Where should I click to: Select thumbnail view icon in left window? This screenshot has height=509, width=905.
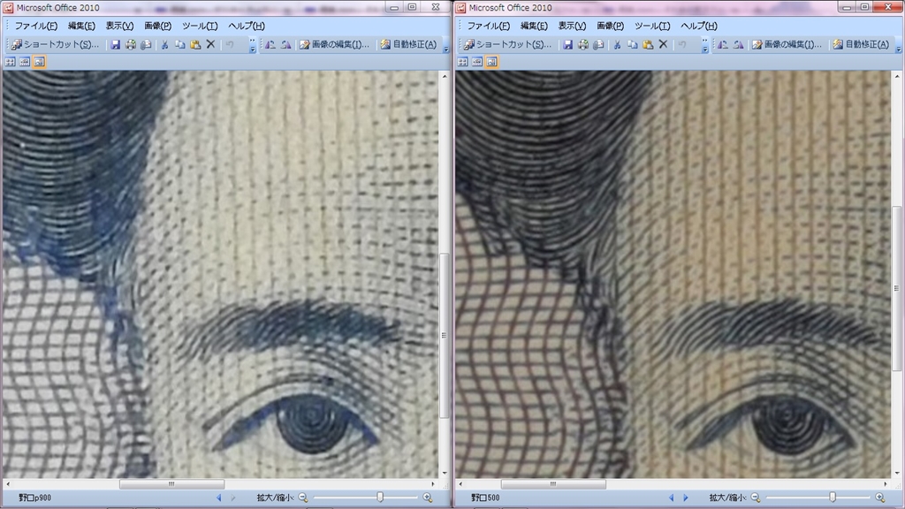tap(10, 62)
